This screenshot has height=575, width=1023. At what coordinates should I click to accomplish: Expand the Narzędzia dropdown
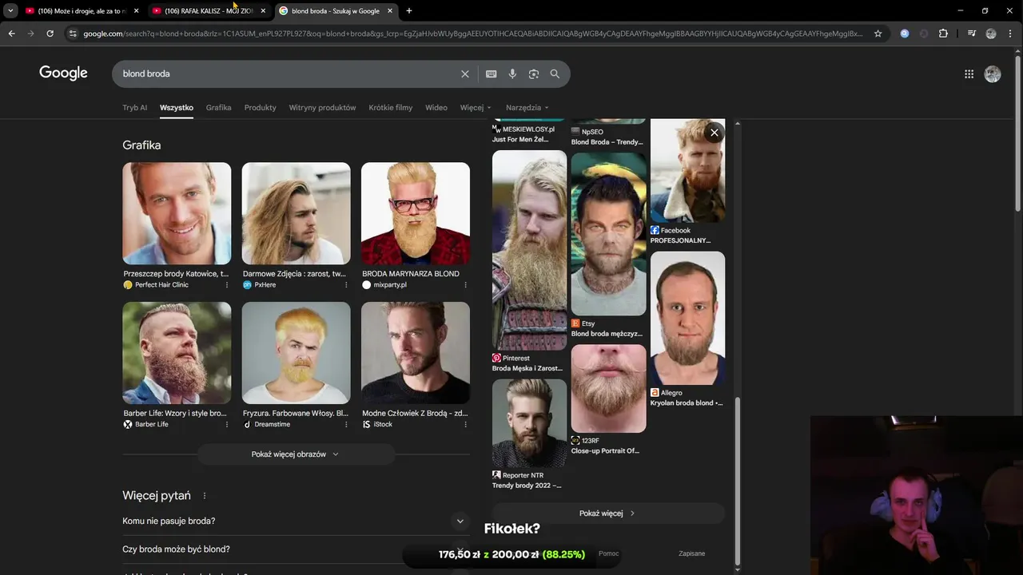[527, 107]
